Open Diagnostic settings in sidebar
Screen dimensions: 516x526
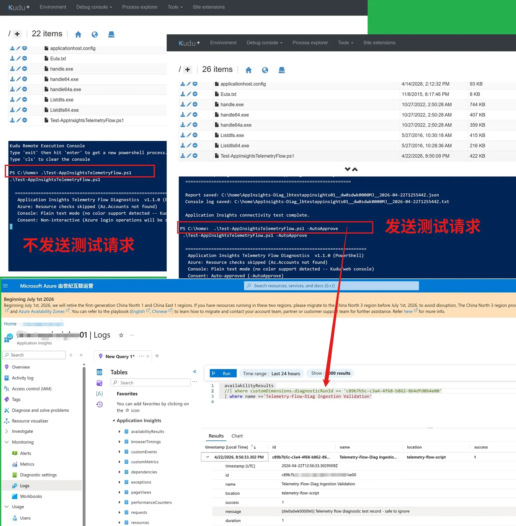click(38, 475)
